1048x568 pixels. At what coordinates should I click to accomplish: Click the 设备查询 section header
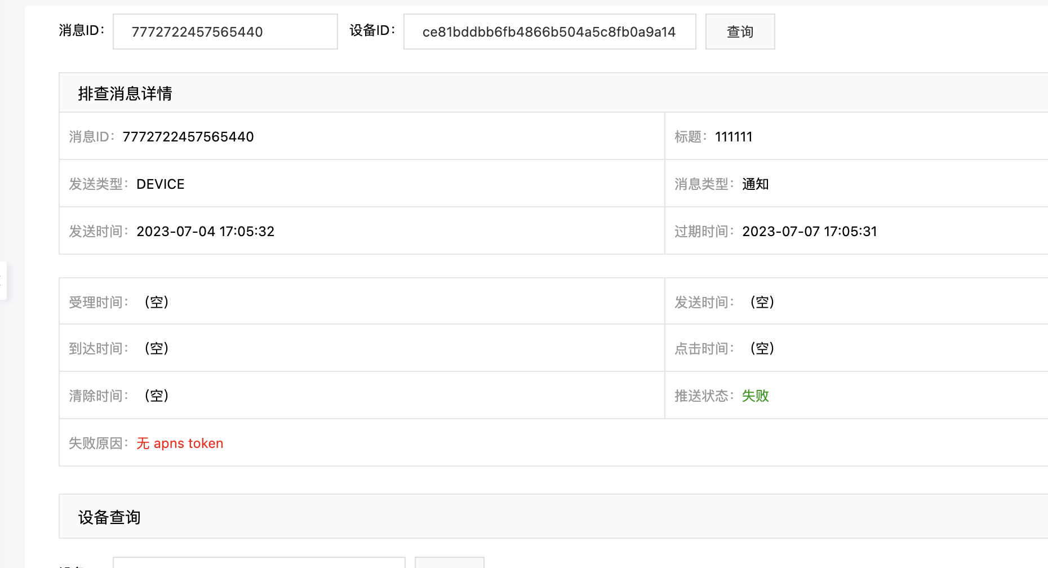pyautogui.click(x=109, y=517)
